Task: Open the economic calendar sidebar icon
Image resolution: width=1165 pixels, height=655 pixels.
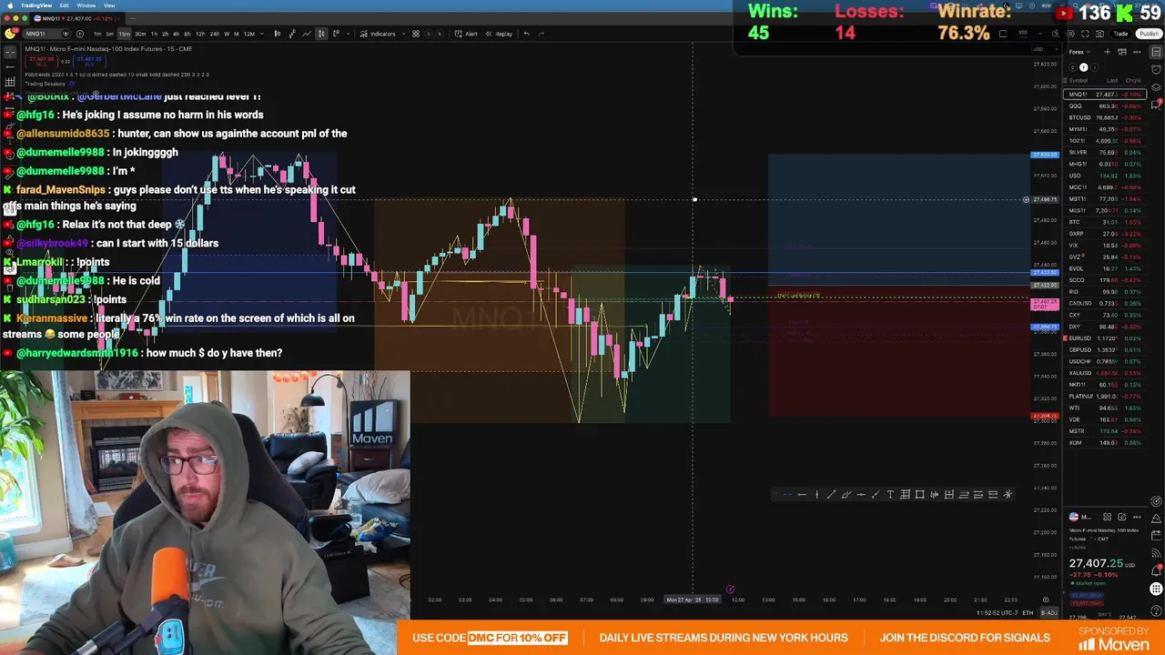Action: pos(1156,536)
